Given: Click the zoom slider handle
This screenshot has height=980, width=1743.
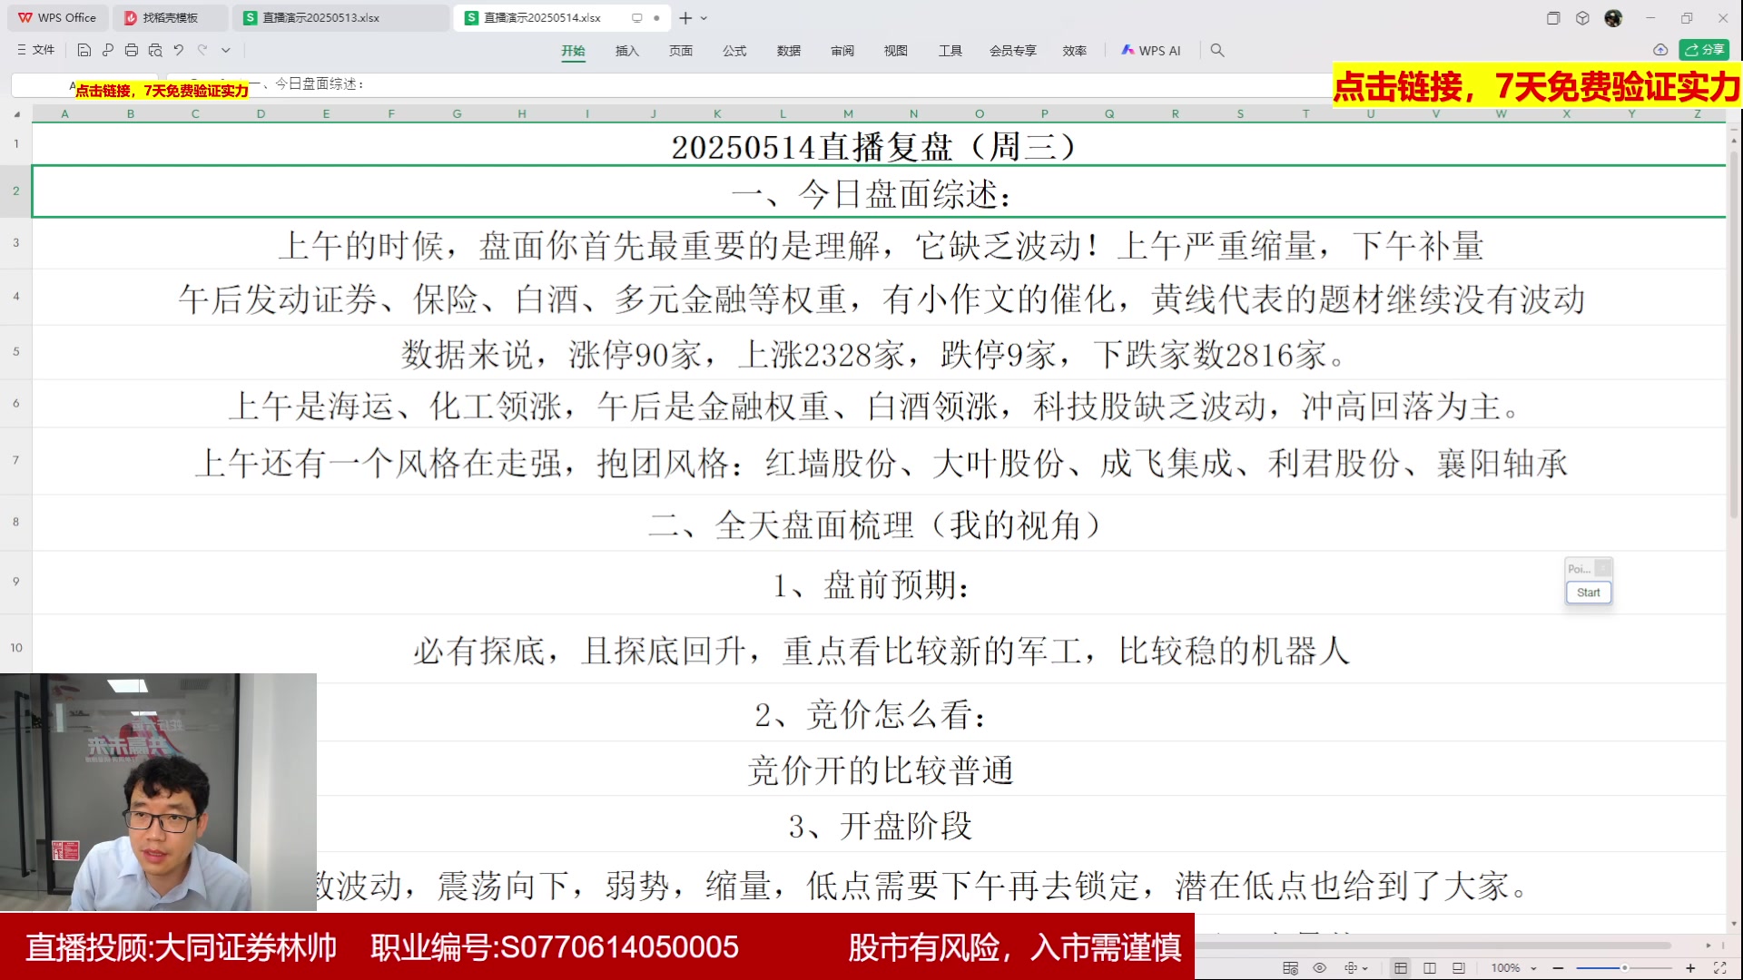Looking at the screenshot, I should [x=1624, y=968].
